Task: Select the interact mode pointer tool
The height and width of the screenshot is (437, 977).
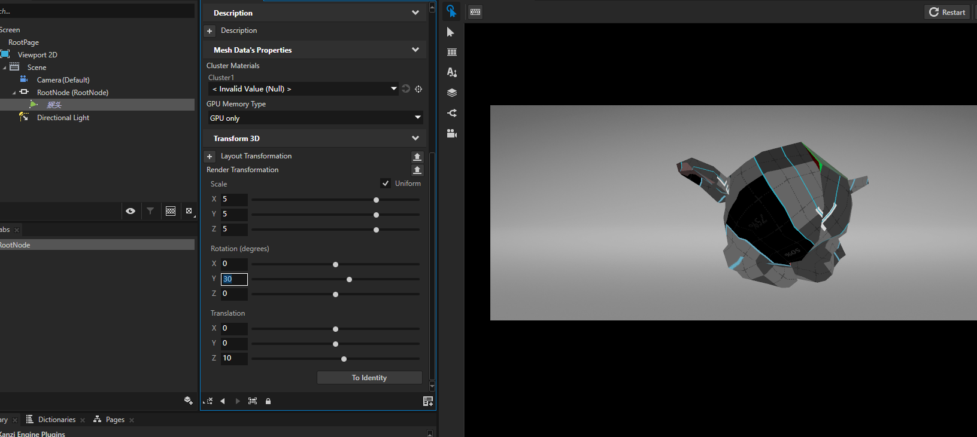Action: click(x=451, y=11)
